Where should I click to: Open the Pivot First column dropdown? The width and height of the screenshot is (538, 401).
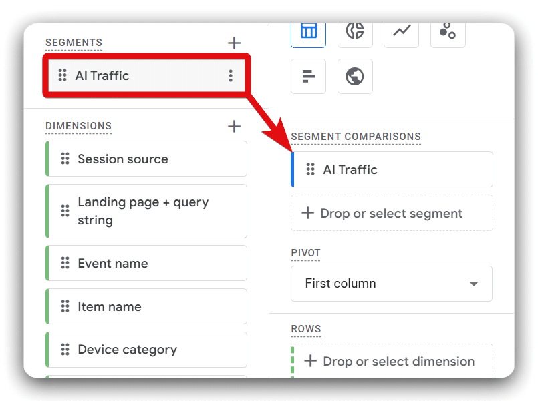(392, 284)
